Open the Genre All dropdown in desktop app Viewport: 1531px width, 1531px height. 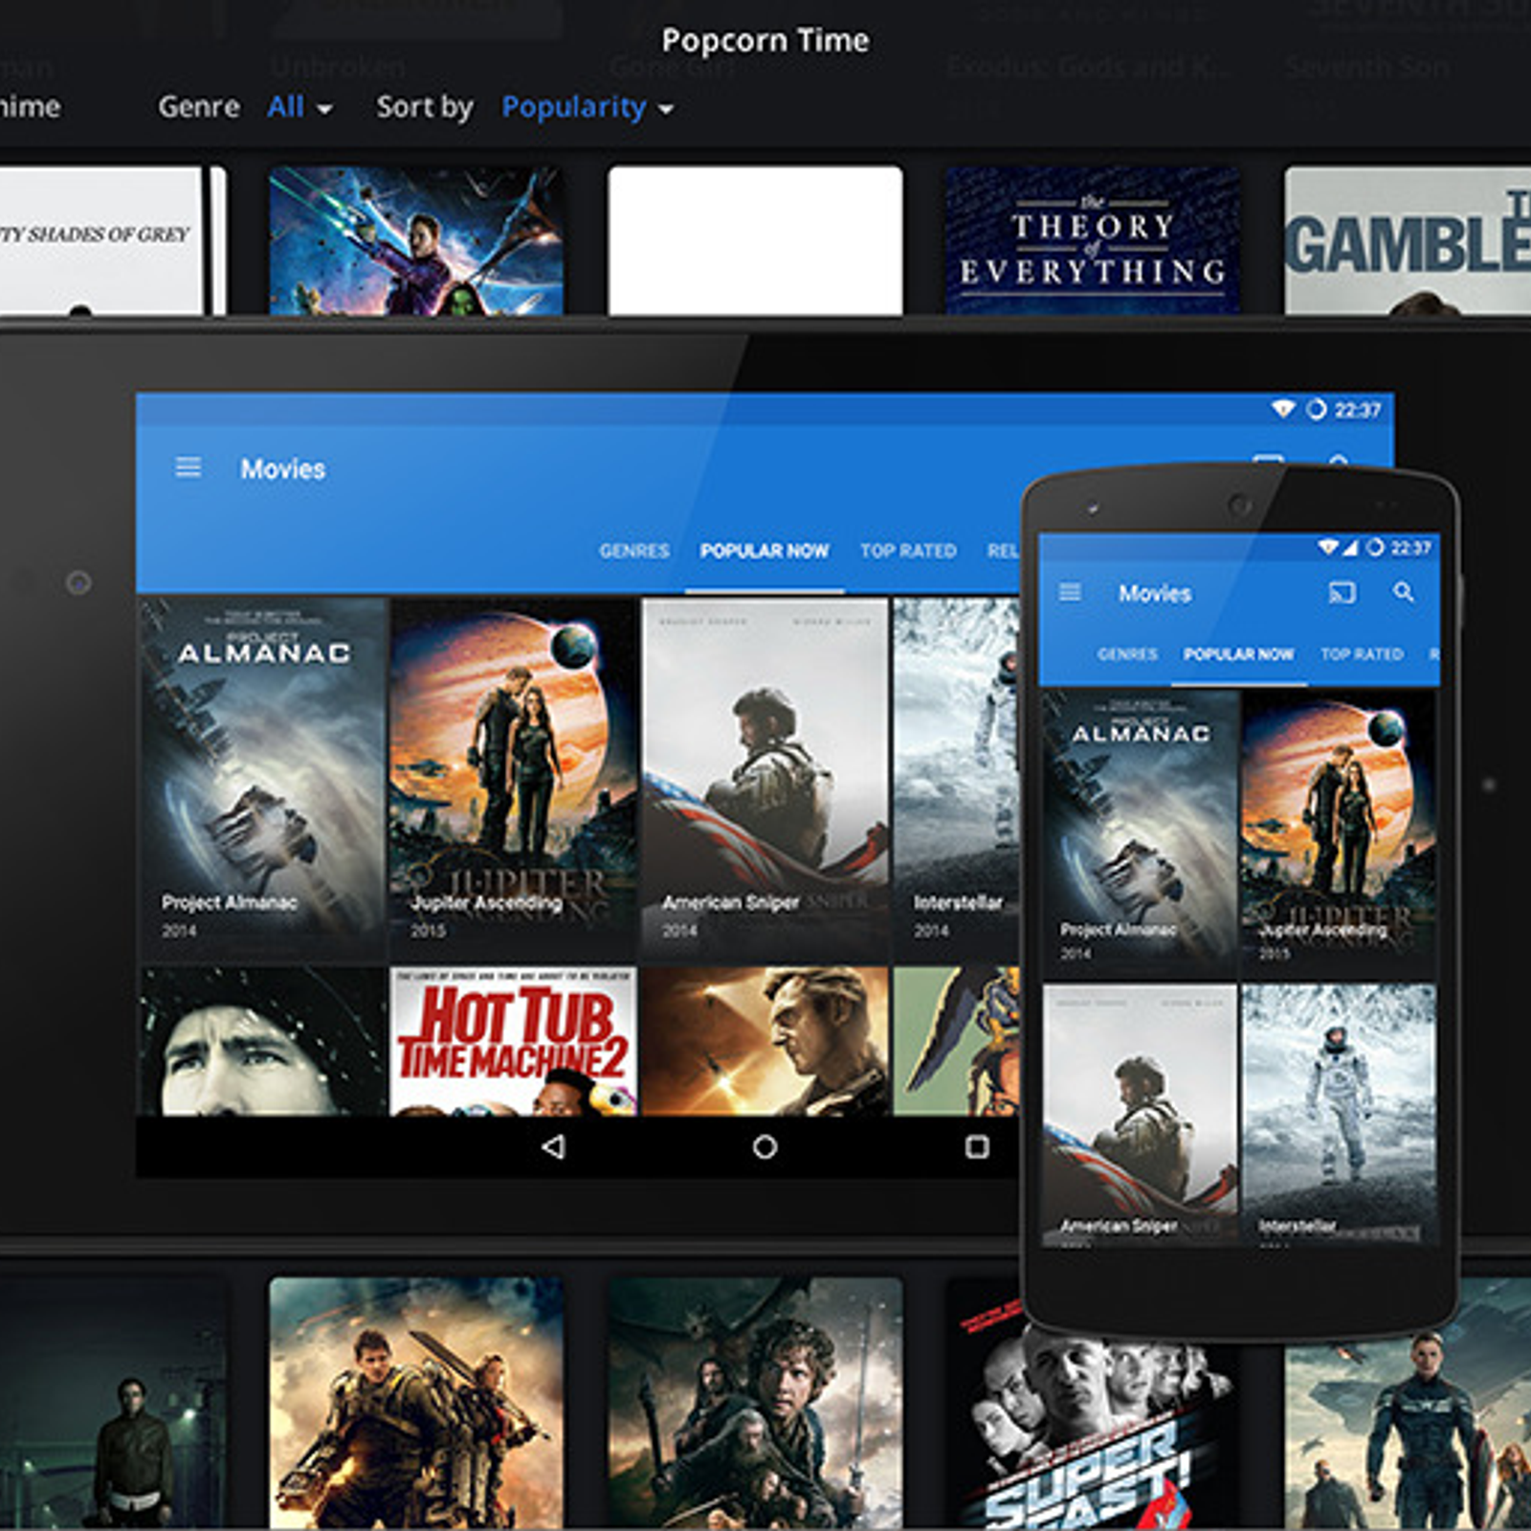(300, 106)
